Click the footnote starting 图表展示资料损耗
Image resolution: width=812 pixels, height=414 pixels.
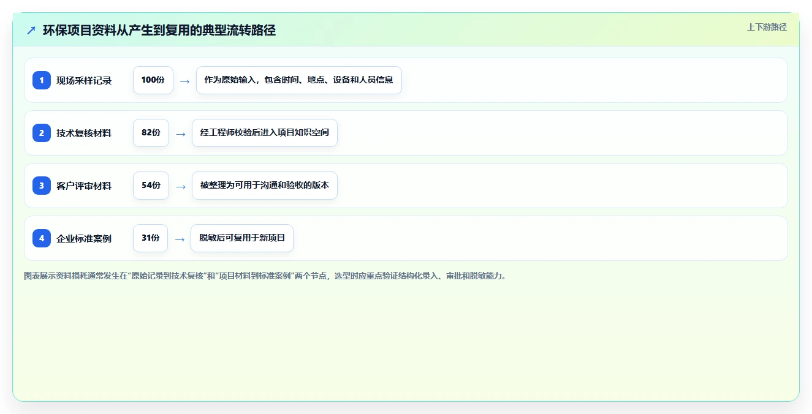click(267, 276)
